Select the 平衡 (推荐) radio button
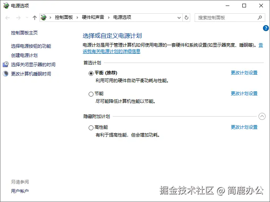 tap(91, 73)
